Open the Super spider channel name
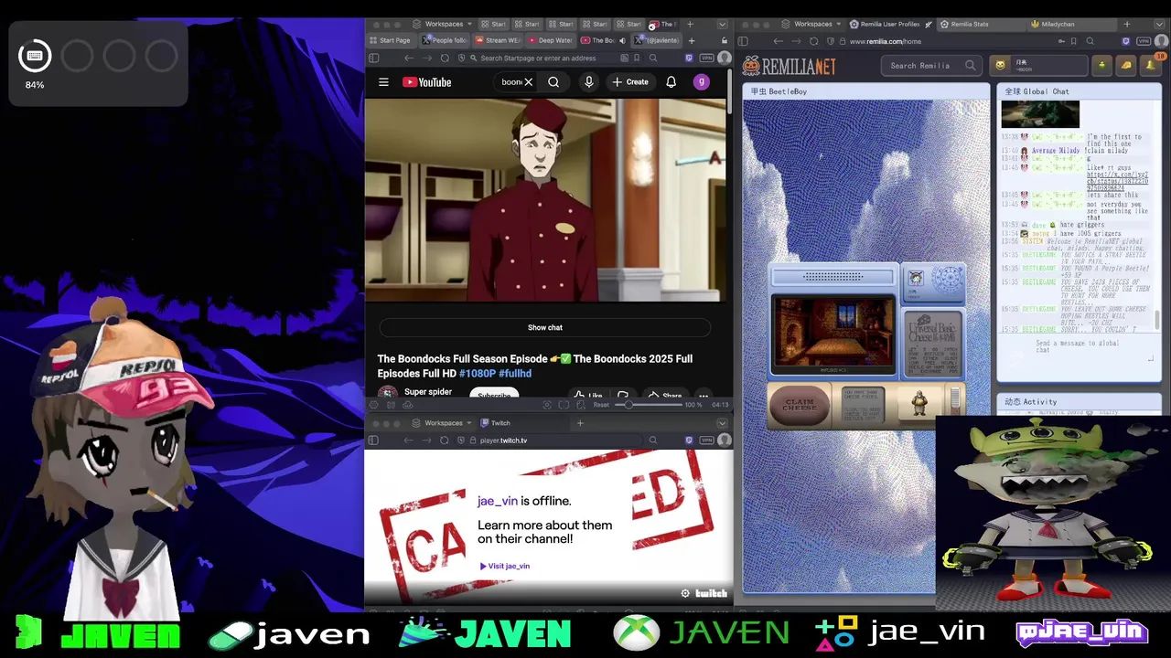This screenshot has width=1171, height=658. [x=428, y=392]
